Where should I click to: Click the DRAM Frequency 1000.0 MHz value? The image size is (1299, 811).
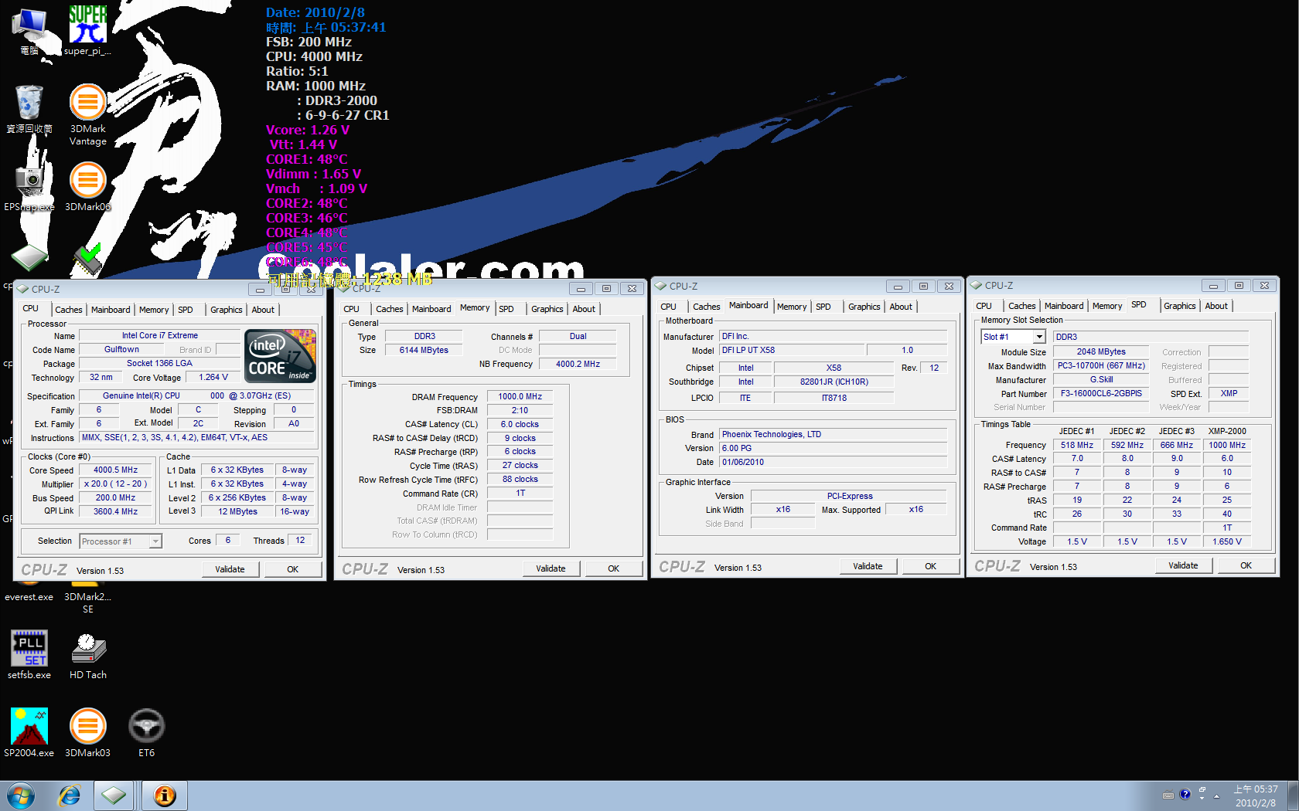tap(520, 396)
